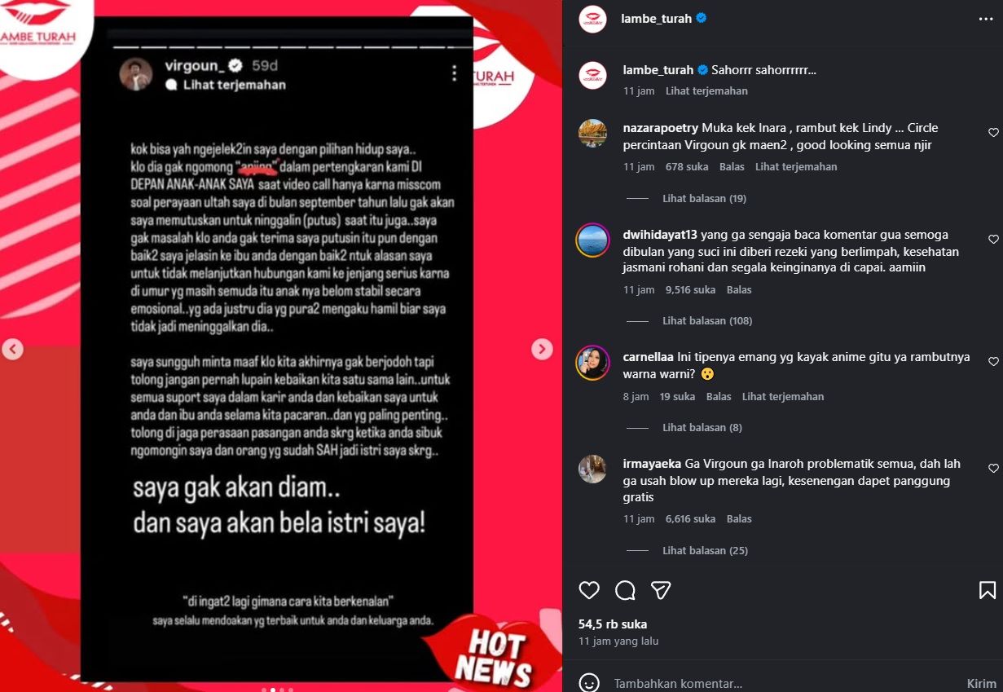Open carnellaa's profile avatar
The image size is (1003, 692).
click(592, 363)
